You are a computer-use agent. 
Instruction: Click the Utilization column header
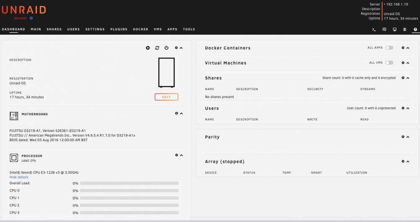tap(357, 173)
